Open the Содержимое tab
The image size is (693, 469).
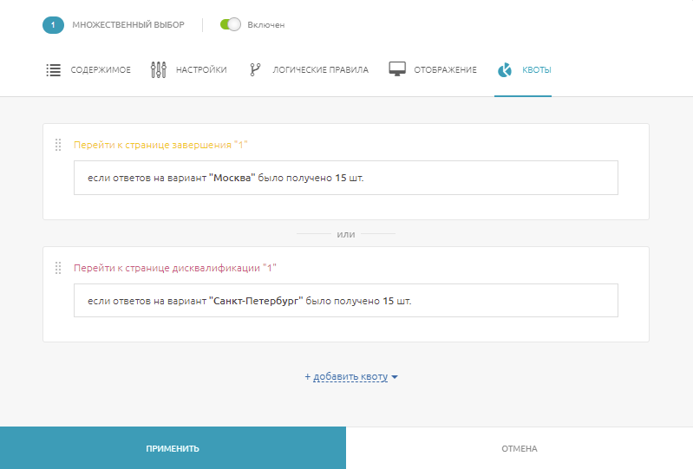tap(101, 69)
